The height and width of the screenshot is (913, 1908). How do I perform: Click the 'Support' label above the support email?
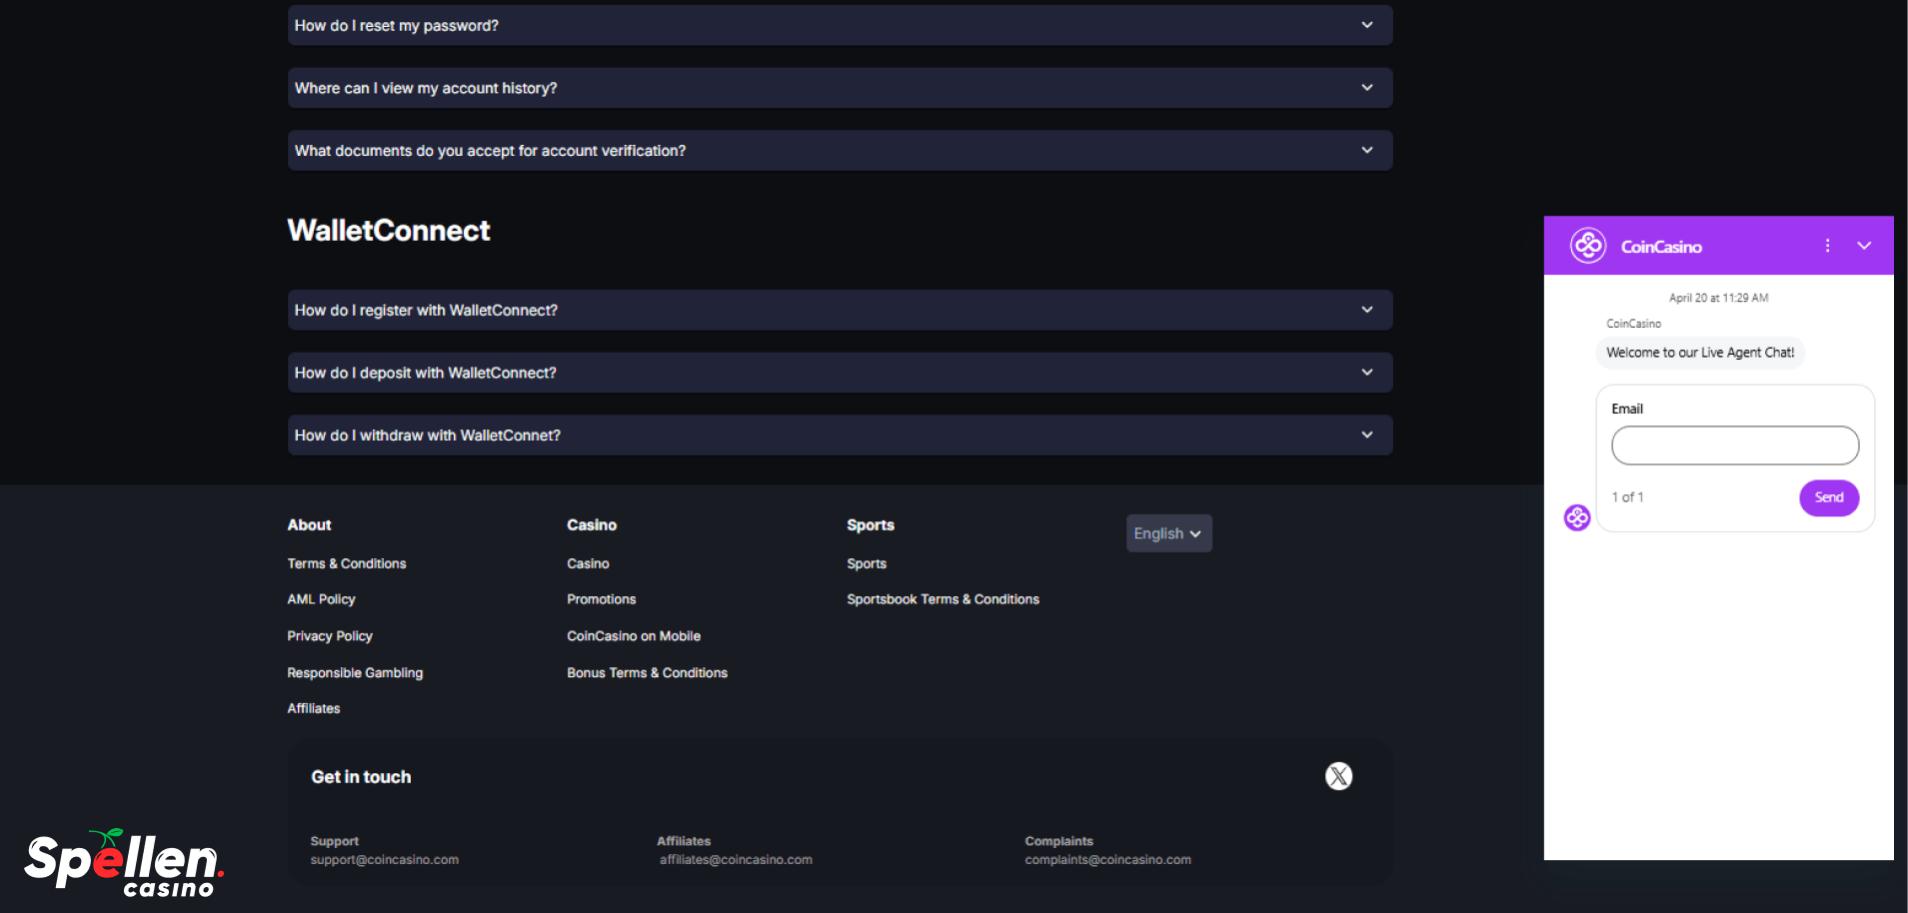(x=334, y=841)
